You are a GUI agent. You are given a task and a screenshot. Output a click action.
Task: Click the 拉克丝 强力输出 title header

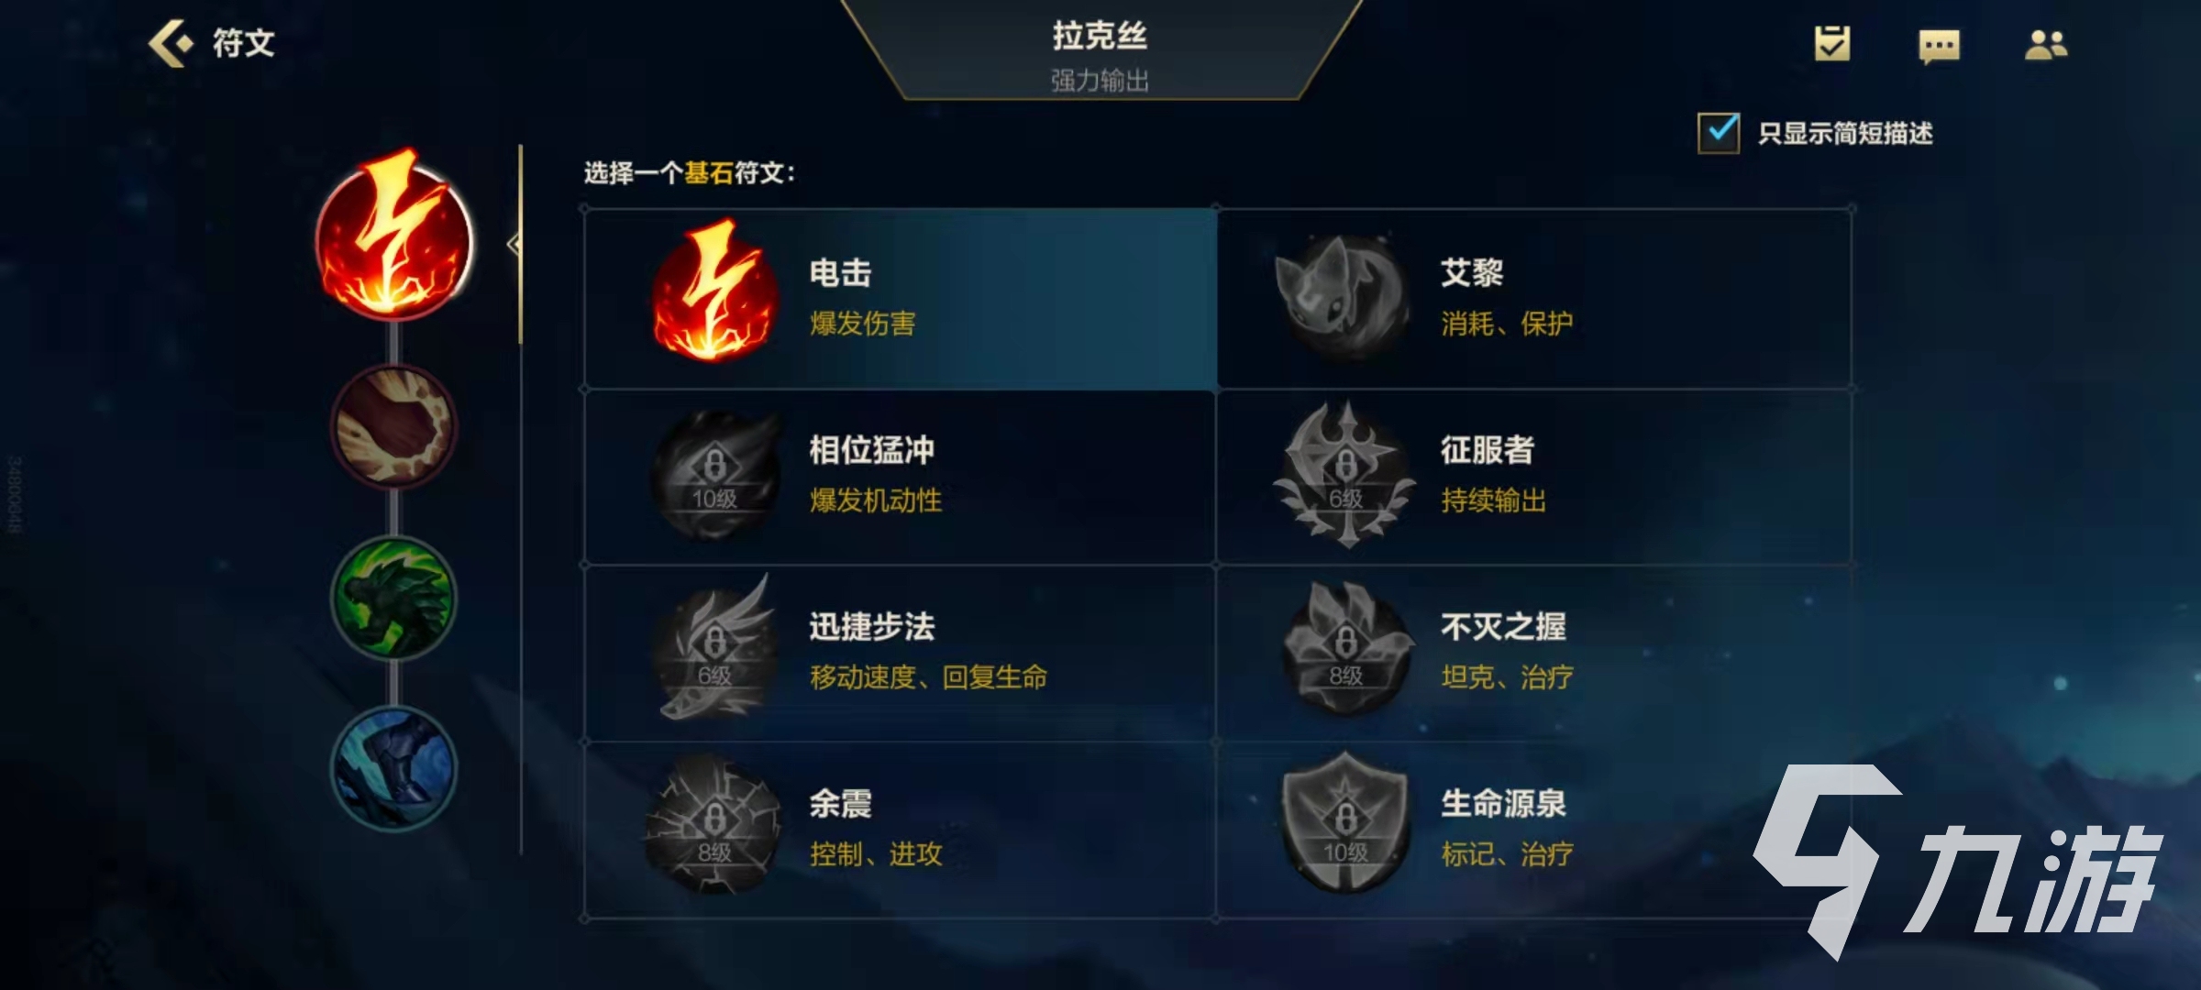[1100, 55]
